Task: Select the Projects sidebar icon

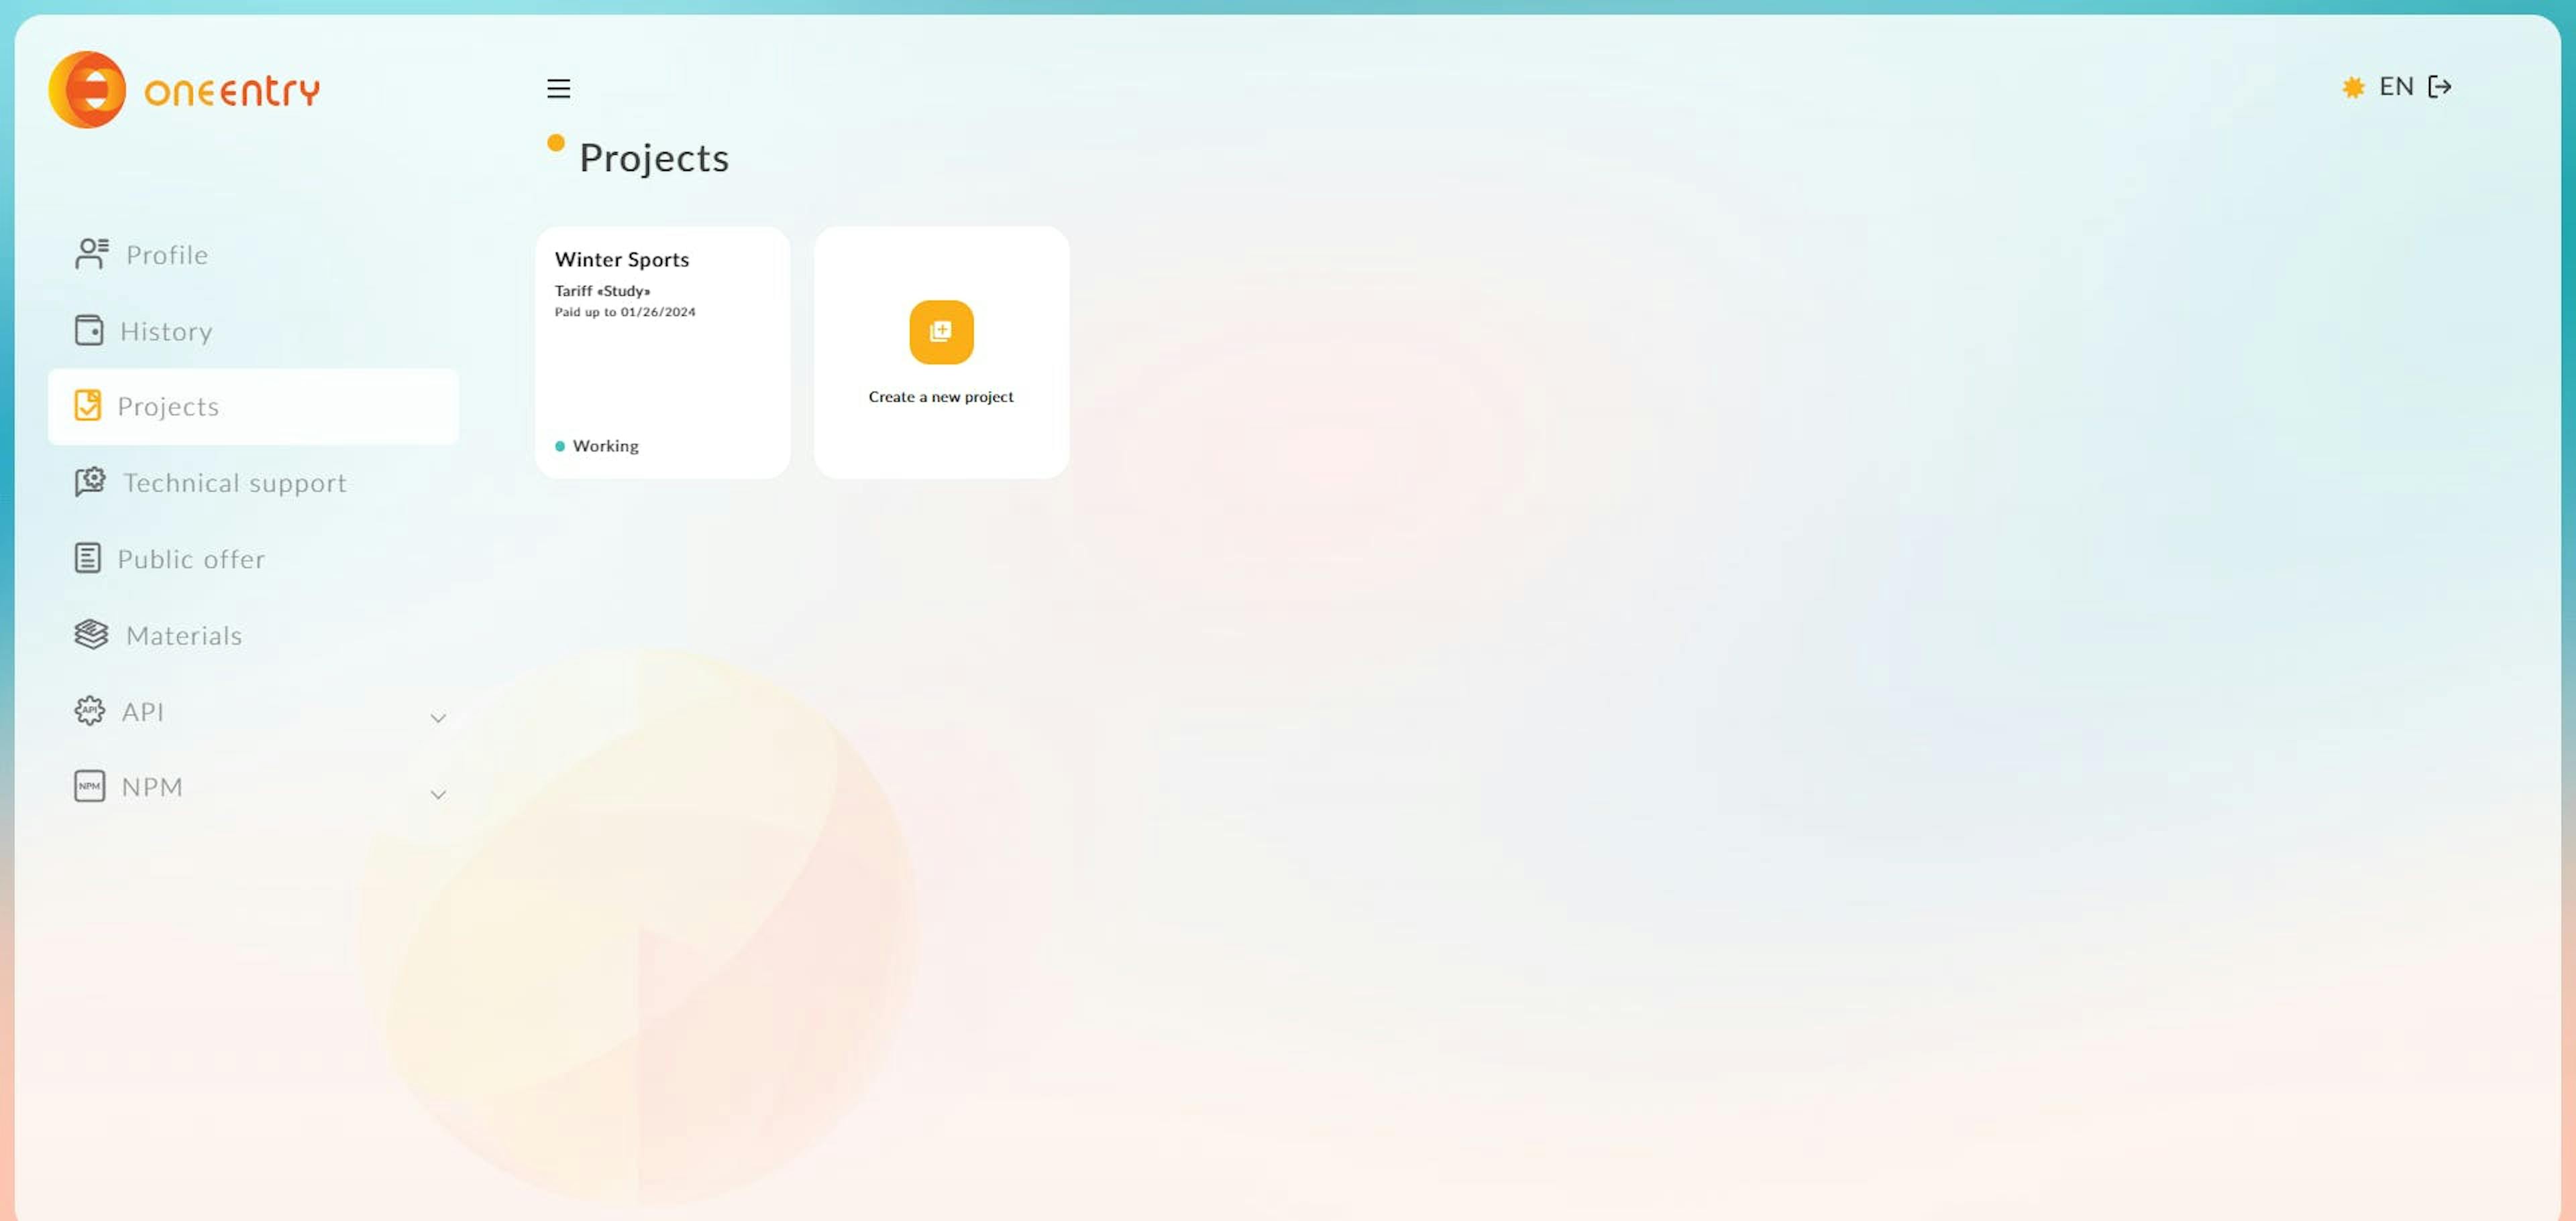Action: (87, 405)
